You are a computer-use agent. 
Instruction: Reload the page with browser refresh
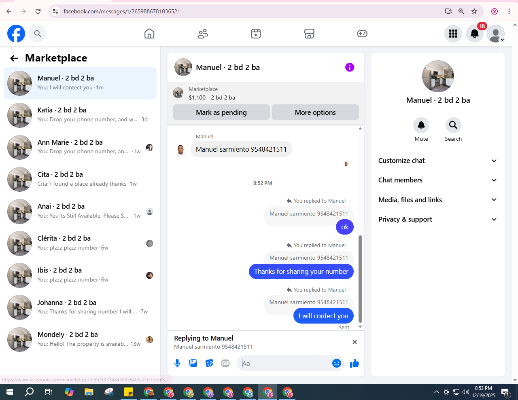[x=38, y=11]
